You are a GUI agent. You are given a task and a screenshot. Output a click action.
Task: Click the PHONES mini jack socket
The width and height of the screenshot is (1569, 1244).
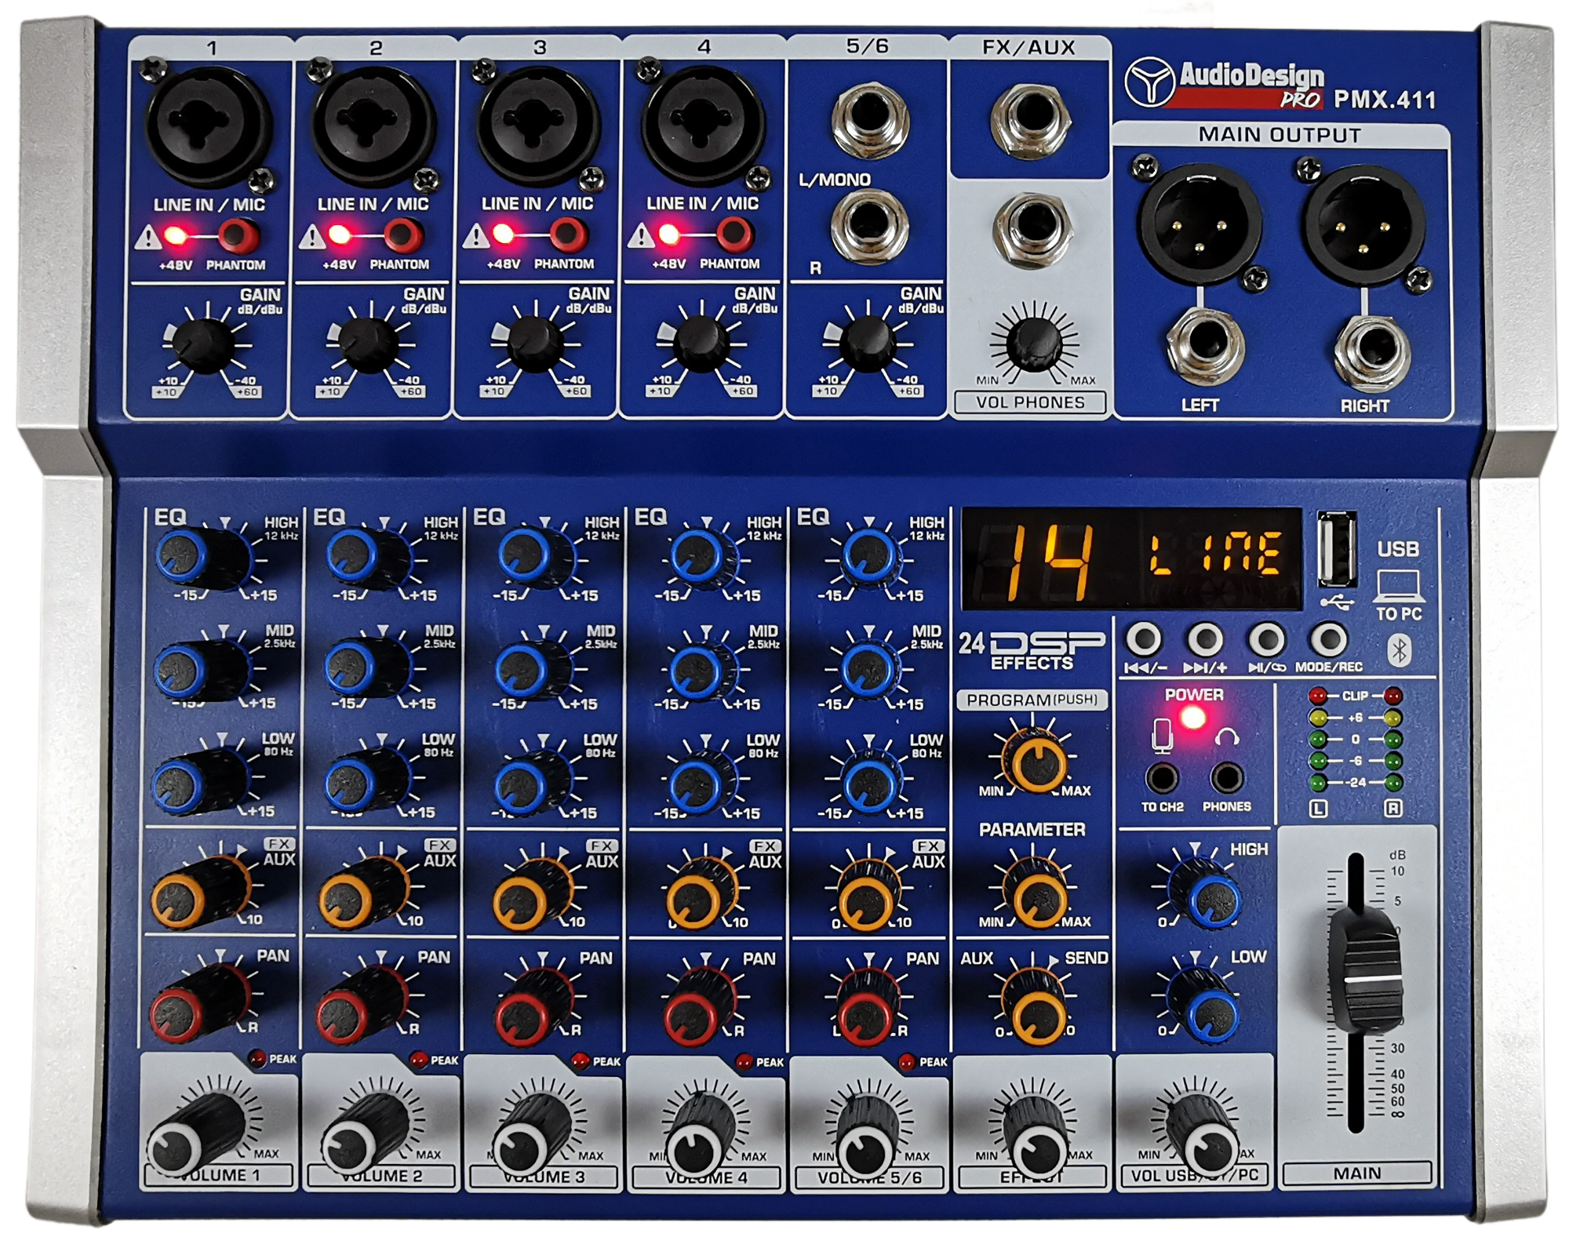1227,778
